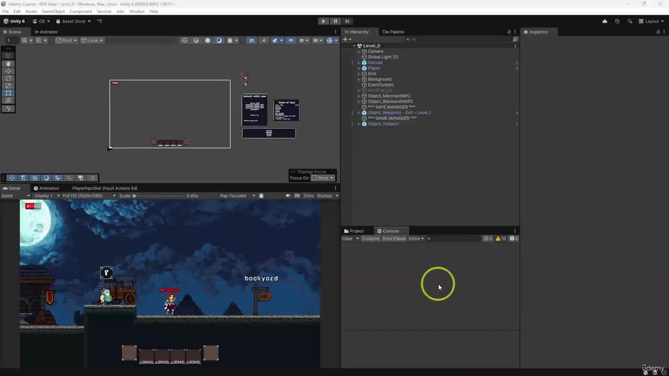Select the Rect tool in Scene tools
The height and width of the screenshot is (376, 669).
coord(8,92)
